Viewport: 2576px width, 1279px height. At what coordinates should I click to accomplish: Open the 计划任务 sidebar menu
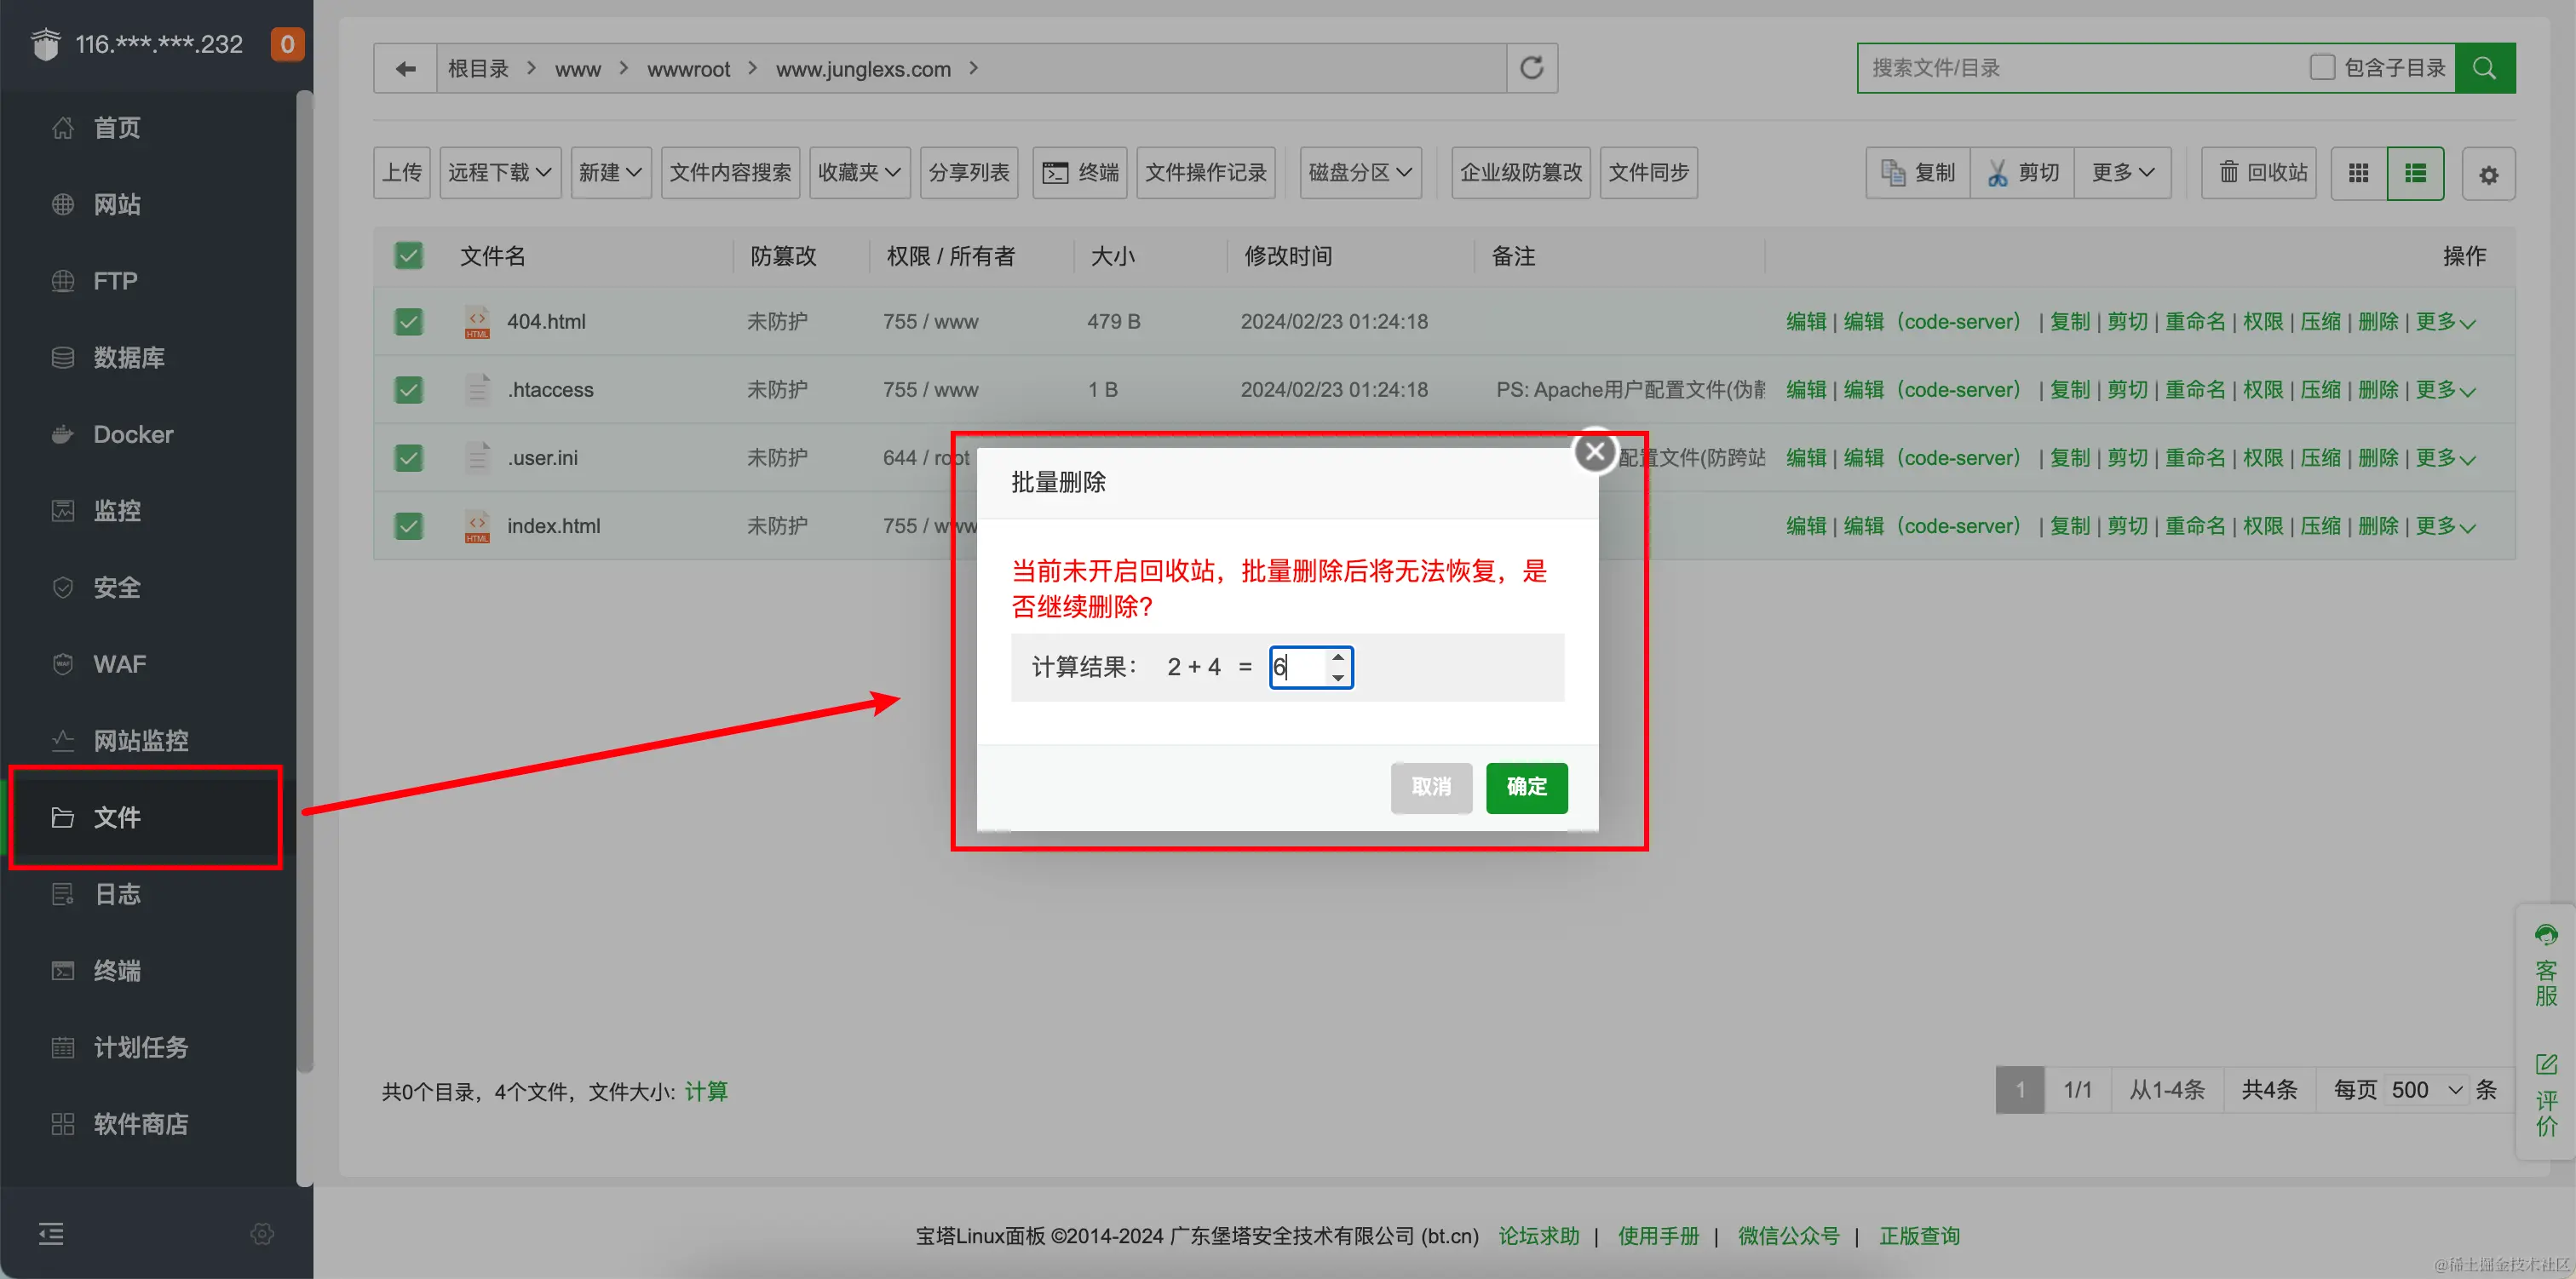tap(140, 1047)
